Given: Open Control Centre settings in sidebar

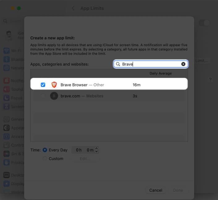Looking at the screenshot, I should pyautogui.click(x=13, y=145).
